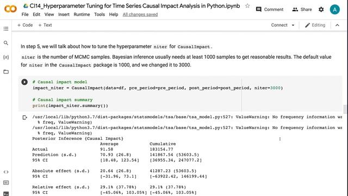Click the 'Relative effect (s.d.)' row label
The height and width of the screenshot is (196, 348).
tap(61, 187)
